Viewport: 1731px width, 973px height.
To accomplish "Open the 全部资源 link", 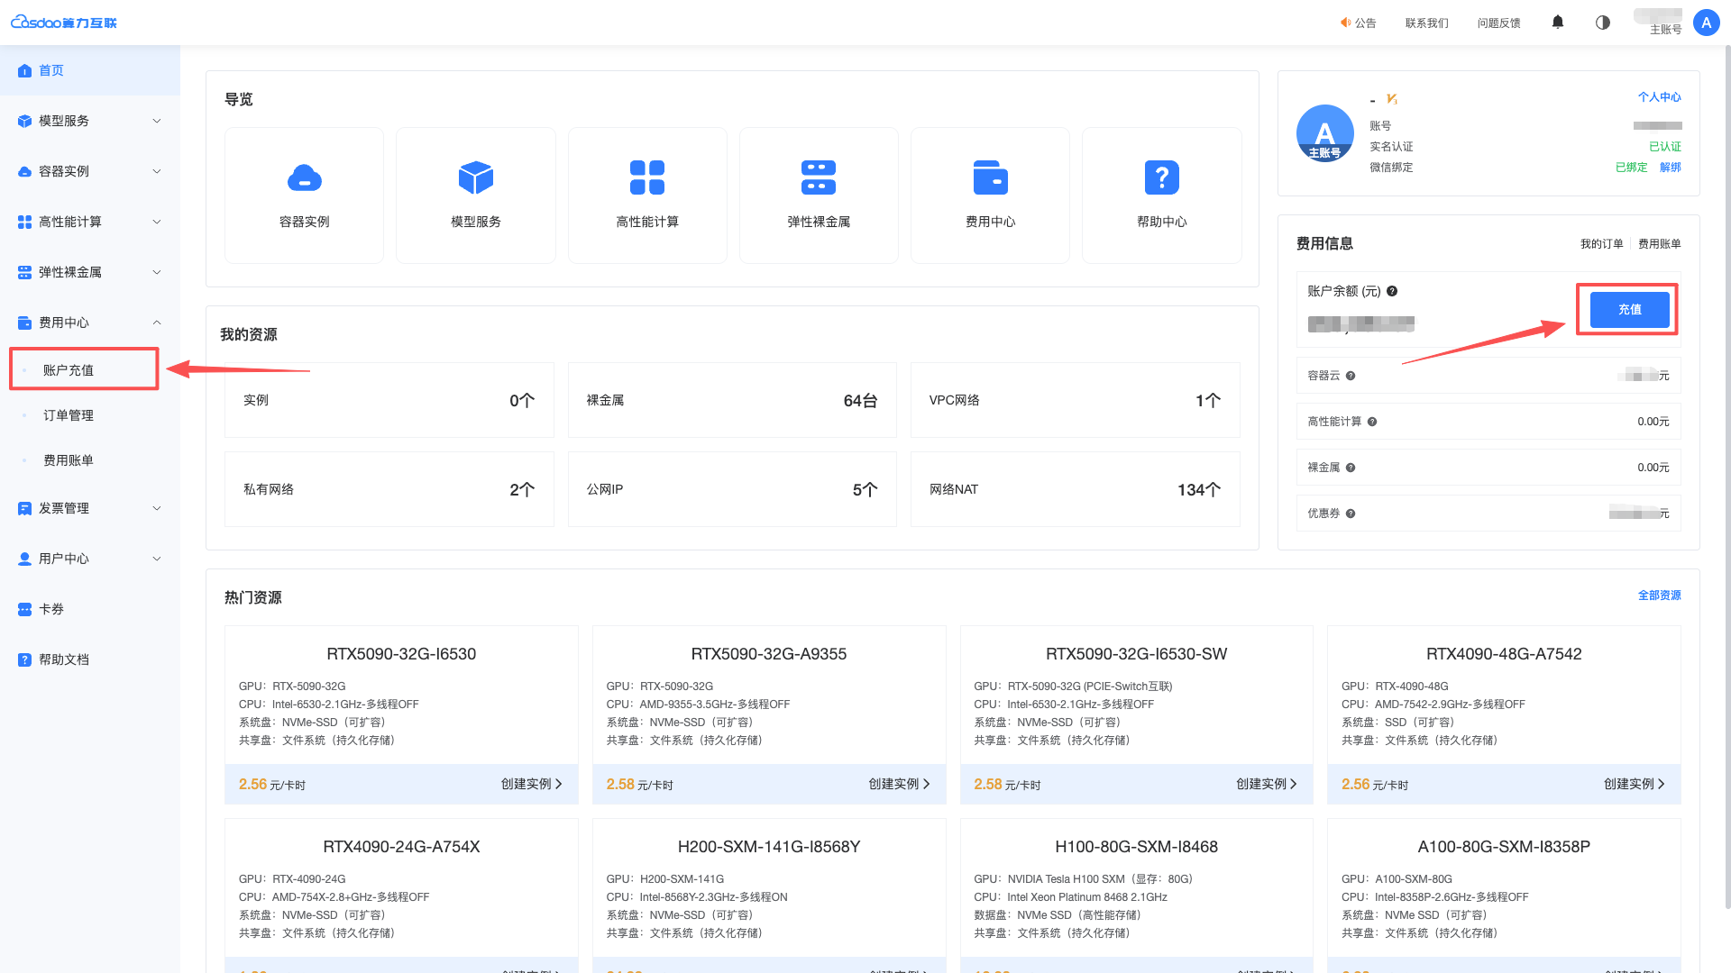I will click(x=1659, y=596).
